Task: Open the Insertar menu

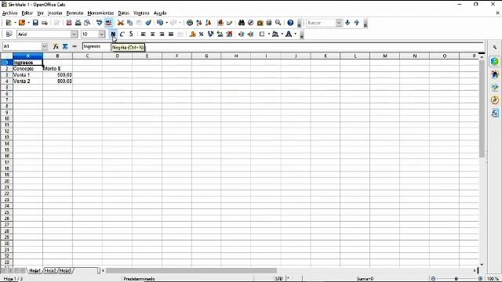Action: pos(55,13)
